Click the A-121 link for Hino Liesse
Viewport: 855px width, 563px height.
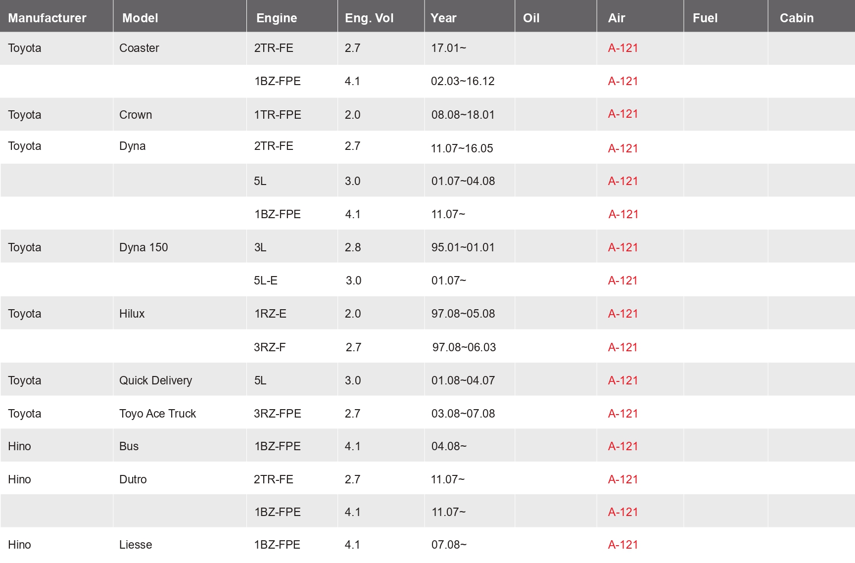[x=623, y=545]
